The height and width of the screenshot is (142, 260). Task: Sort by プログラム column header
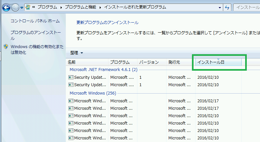click(x=123, y=62)
